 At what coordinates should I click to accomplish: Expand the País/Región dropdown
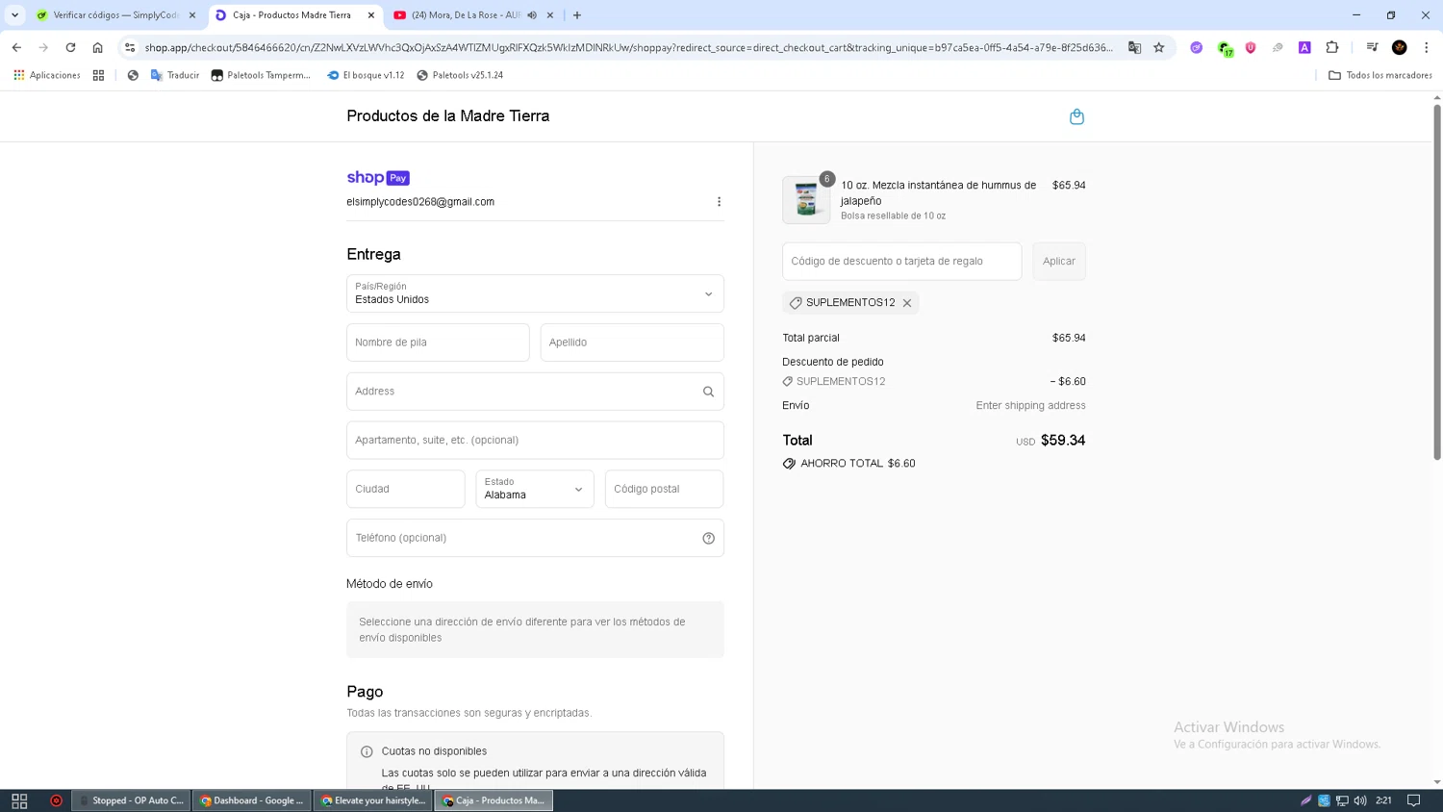pyautogui.click(x=535, y=293)
